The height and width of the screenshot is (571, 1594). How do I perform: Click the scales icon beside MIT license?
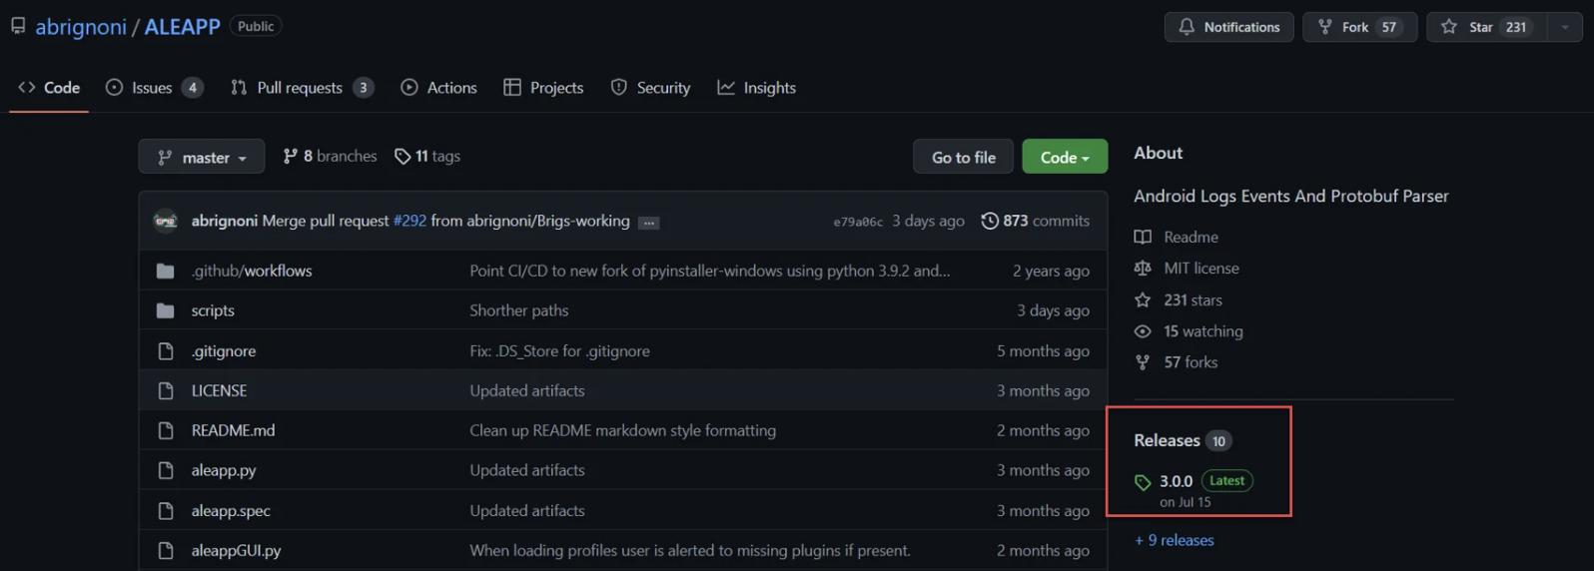(x=1143, y=269)
